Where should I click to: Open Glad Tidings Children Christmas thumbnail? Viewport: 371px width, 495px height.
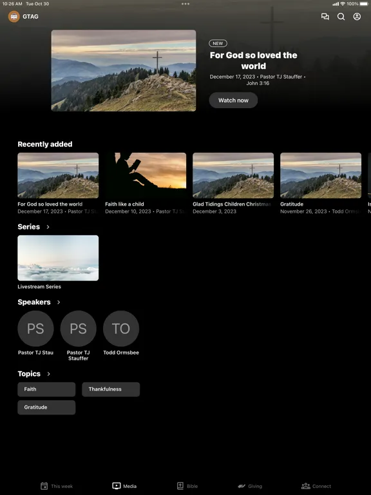pos(233,175)
